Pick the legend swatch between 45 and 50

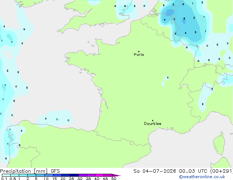pyautogui.click(x=108, y=175)
